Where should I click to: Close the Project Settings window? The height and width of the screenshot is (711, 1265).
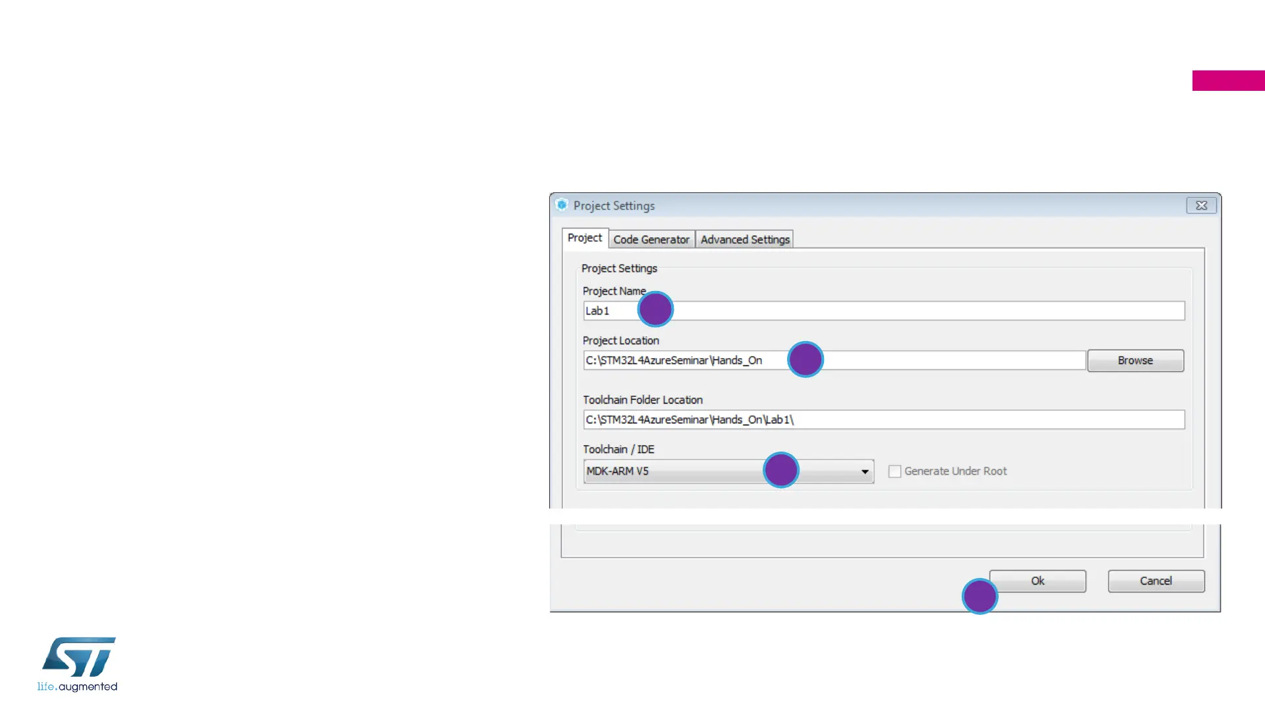click(1201, 205)
